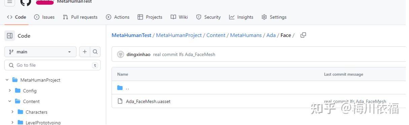Open the Projects tab
Image resolution: width=409 pixels, height=125 pixels.
point(150,17)
